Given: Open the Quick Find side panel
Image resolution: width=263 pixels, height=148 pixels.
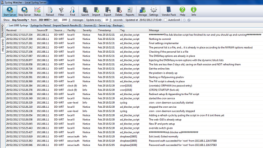Looking at the screenshot, I should point(2,30).
